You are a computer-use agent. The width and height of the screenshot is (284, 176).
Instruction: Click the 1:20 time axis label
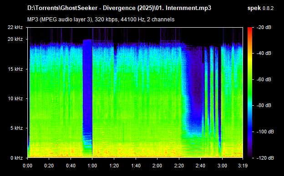point(114,166)
